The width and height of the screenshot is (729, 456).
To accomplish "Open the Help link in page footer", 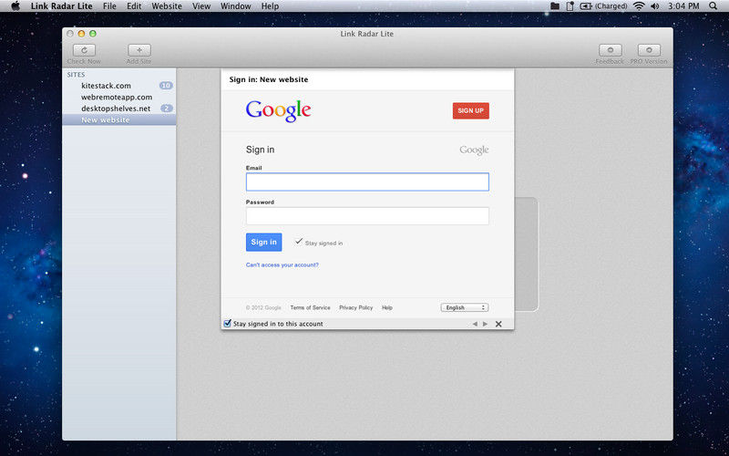I will [387, 307].
